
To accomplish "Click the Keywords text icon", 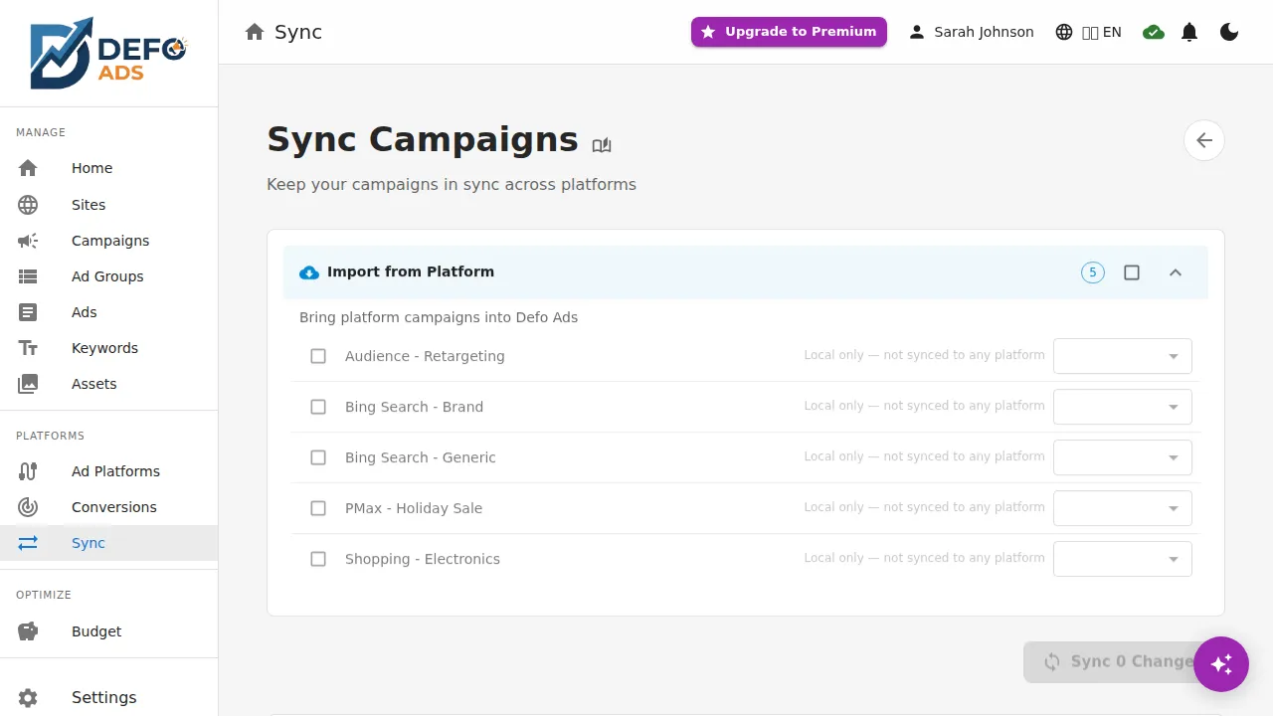I will (x=28, y=348).
